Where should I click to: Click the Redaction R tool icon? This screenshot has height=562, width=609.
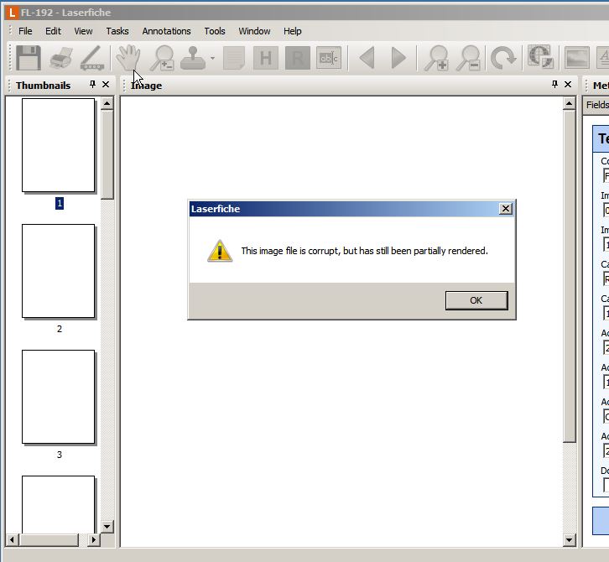tap(298, 58)
